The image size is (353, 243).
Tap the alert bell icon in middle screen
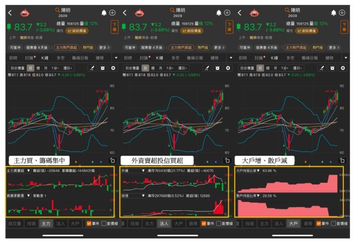[x=219, y=13]
